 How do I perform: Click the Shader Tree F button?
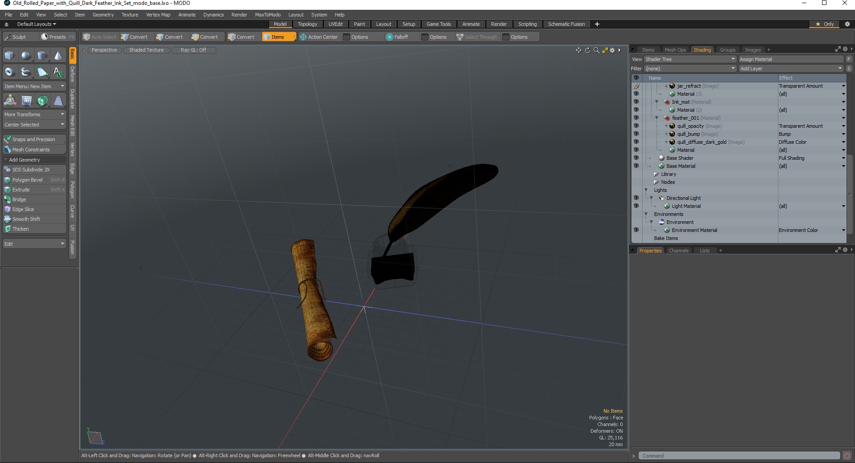pyautogui.click(x=849, y=59)
